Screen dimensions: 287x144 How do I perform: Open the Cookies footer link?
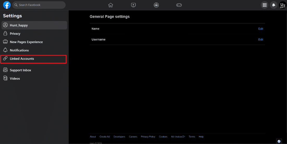click(x=163, y=137)
